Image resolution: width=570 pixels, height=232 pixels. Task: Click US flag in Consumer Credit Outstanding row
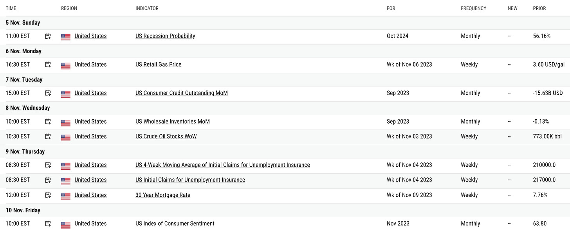(66, 95)
